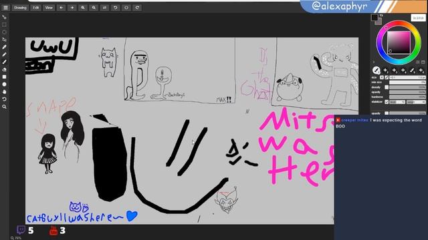Select the filled ellipse shape tool
Image resolution: width=428 pixels, height=240 pixels.
coord(5,85)
